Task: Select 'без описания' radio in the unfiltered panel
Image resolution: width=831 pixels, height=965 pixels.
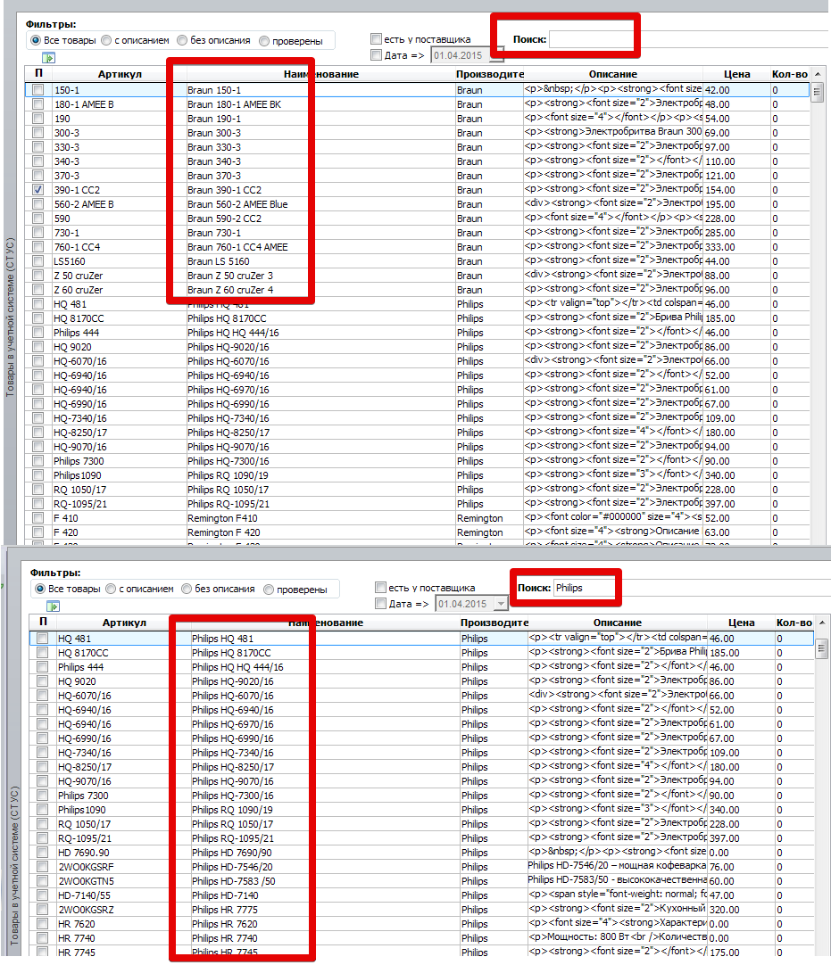Action: click(182, 40)
